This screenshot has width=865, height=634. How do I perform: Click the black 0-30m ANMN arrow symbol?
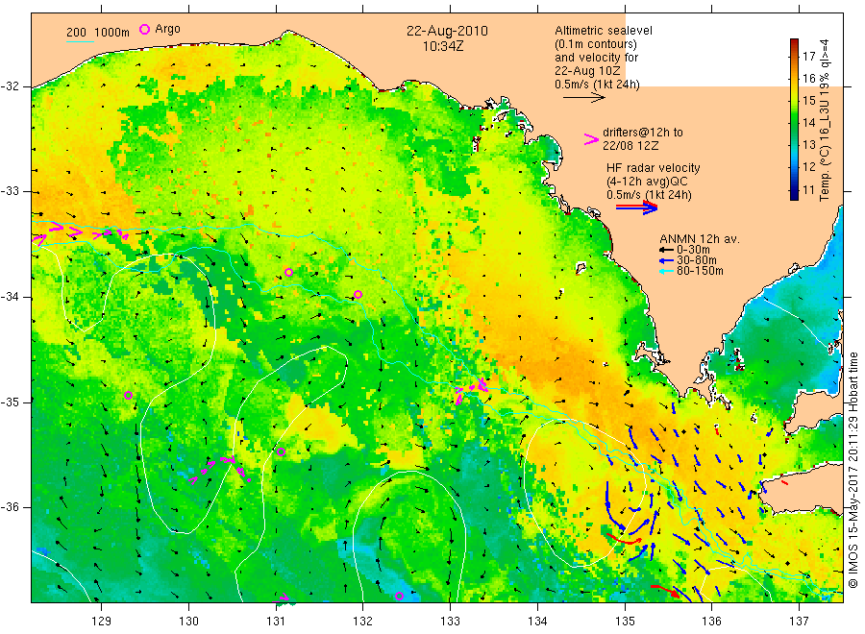[x=666, y=250]
